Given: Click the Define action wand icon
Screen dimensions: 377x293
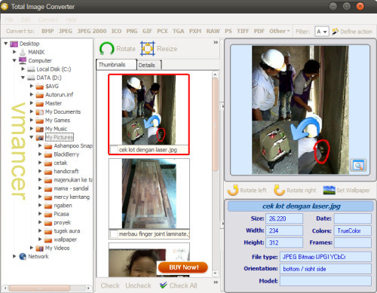Looking at the screenshot, I should (x=335, y=32).
